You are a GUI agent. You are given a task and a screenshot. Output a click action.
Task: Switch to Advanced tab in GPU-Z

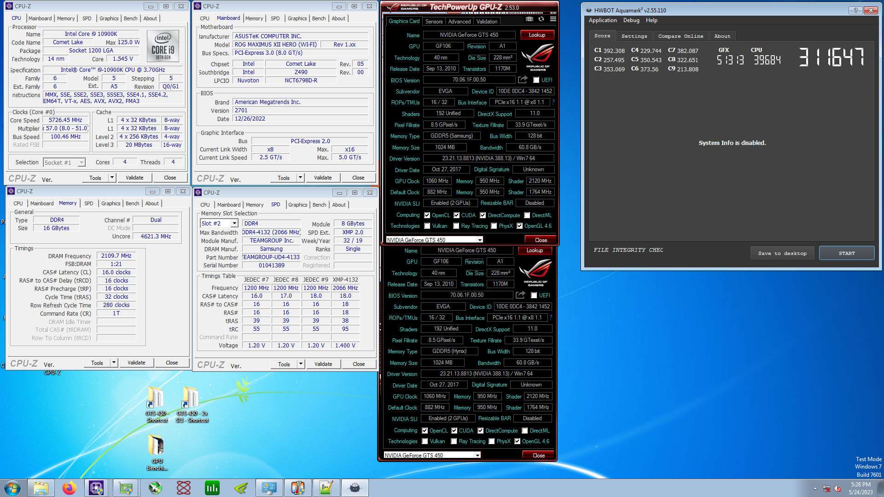click(x=459, y=22)
